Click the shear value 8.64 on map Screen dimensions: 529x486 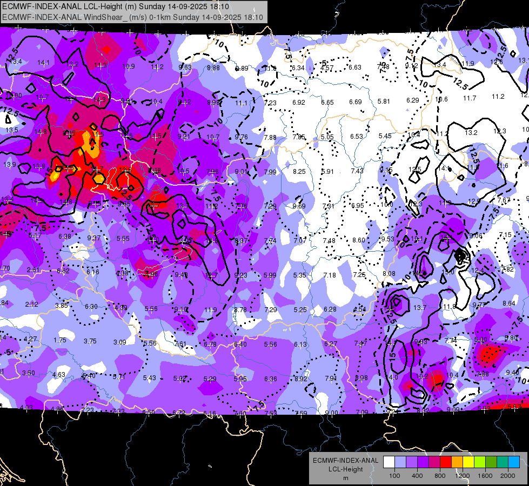[x=509, y=303]
